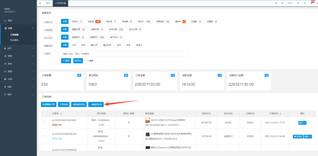Open the 操作 dropdown for first order
The width and height of the screenshot is (318, 156).
[x=302, y=123]
